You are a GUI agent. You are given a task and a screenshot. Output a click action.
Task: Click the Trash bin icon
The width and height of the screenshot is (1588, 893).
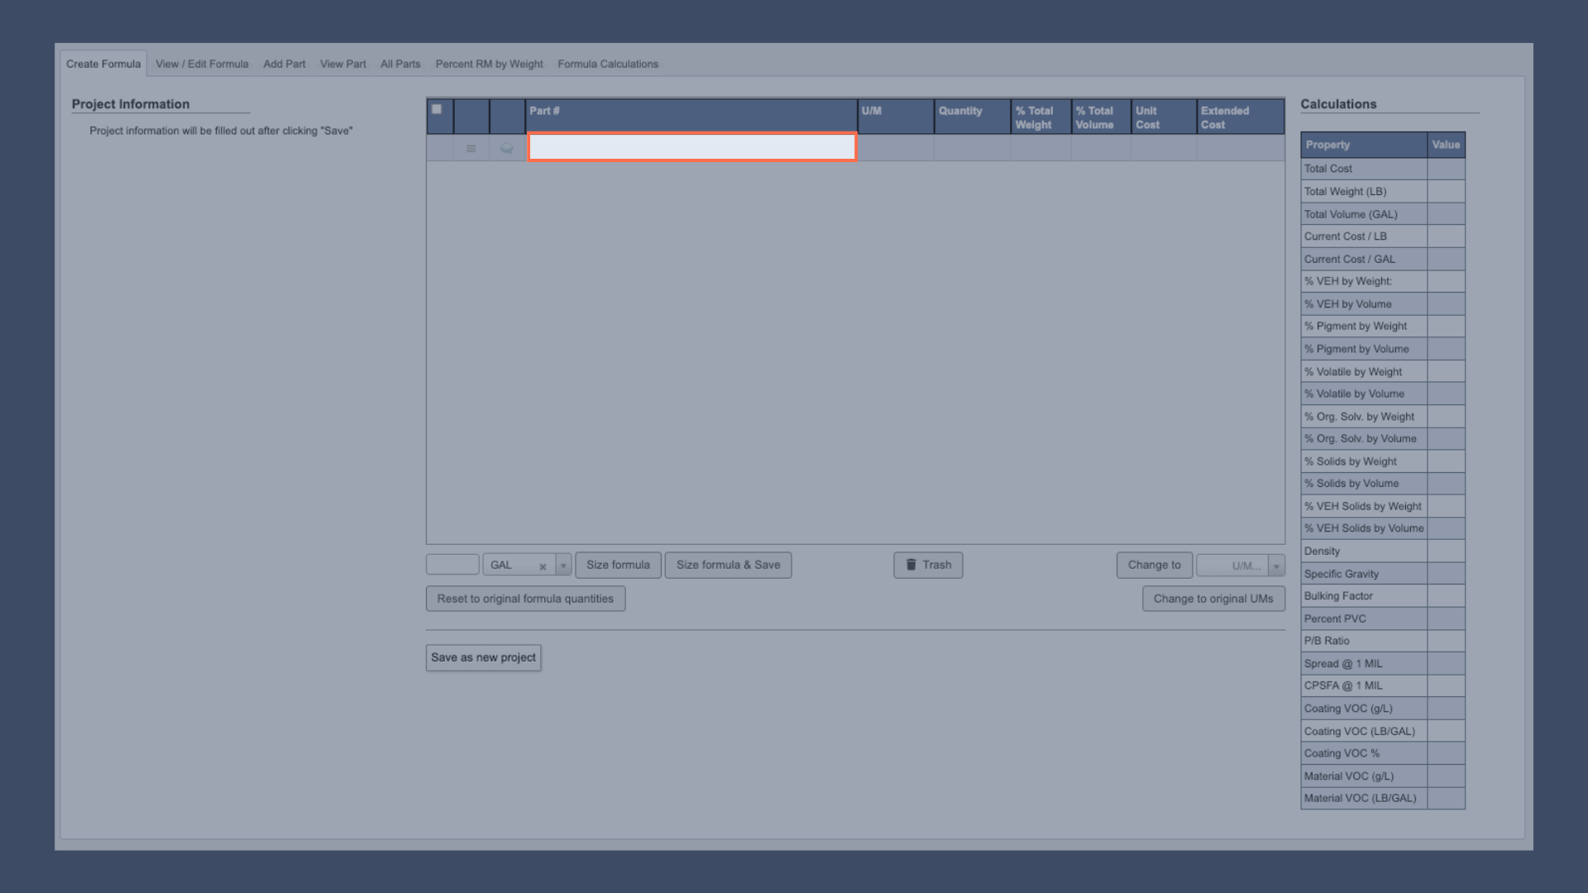click(911, 565)
